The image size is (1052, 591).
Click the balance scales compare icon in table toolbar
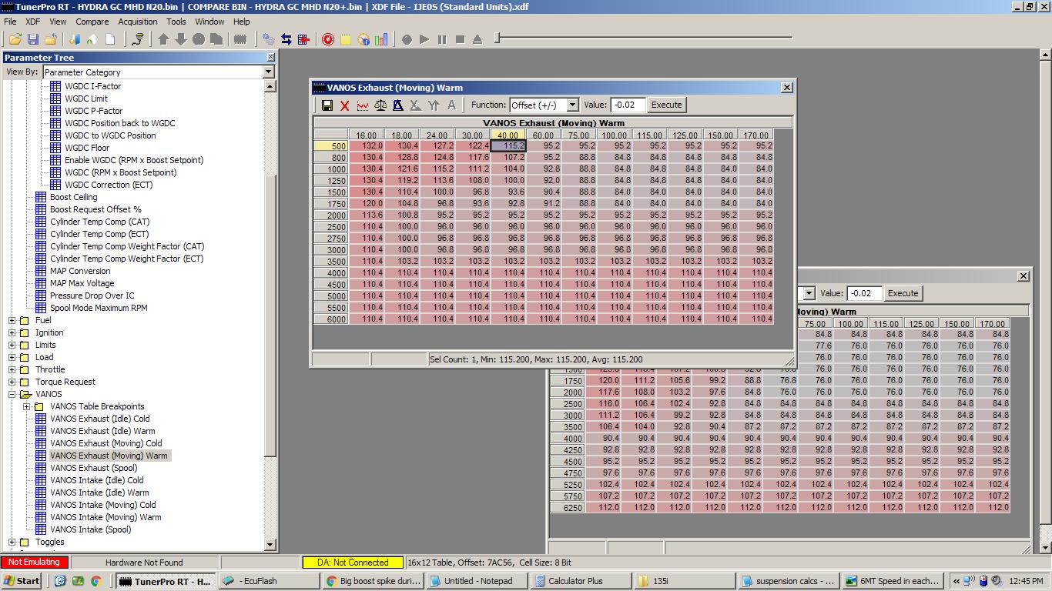point(380,105)
